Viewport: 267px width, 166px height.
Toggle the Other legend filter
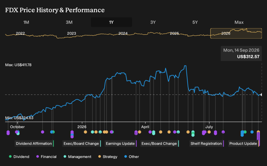click(x=131, y=157)
